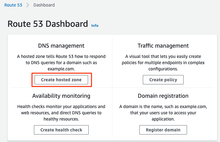Click example.com in the DNS management text
The height and width of the screenshot is (142, 220).
point(61,69)
